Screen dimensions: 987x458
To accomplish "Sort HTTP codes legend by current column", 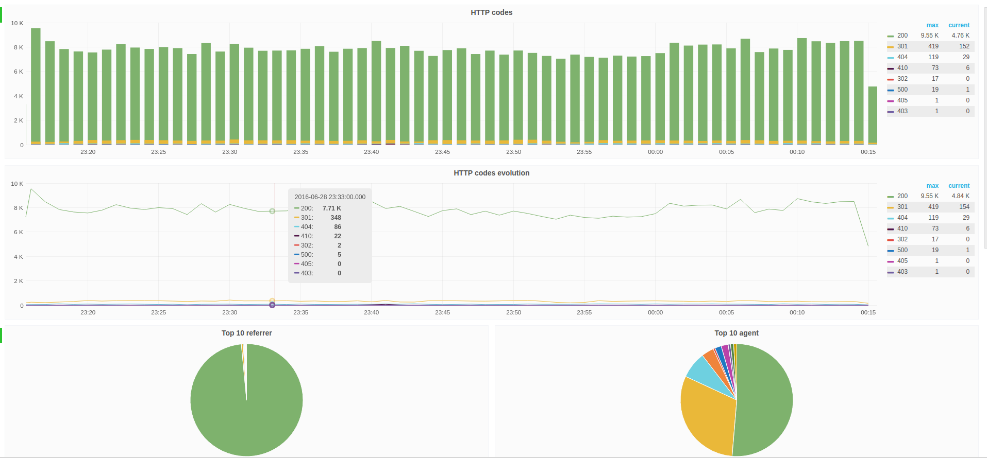I will click(959, 25).
